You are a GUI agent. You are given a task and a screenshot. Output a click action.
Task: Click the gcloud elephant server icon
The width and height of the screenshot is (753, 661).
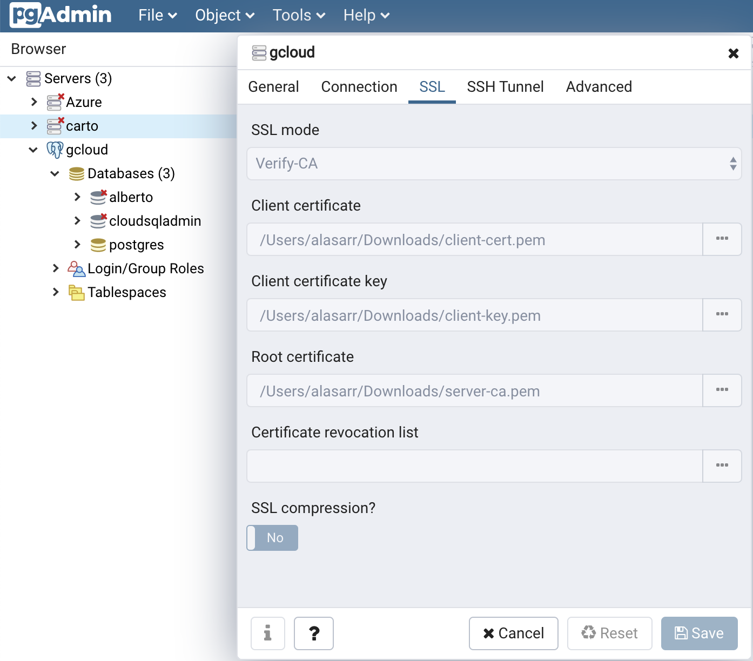click(55, 150)
